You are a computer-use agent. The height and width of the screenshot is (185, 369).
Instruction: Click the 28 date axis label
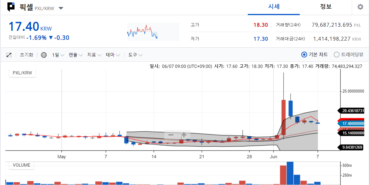point(249,156)
